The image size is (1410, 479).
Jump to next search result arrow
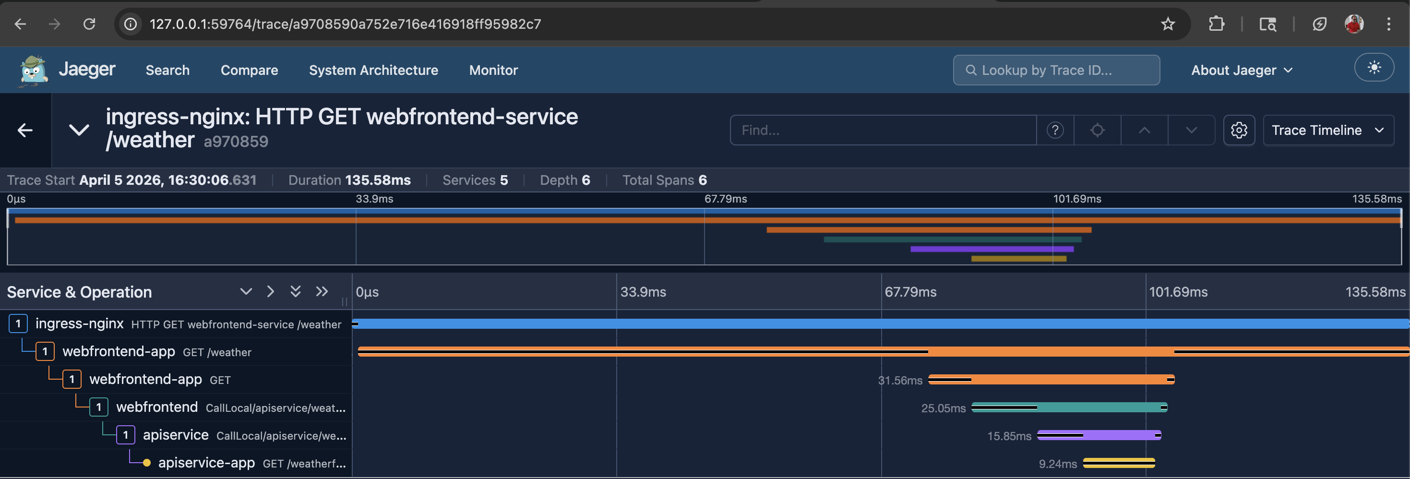tap(1191, 130)
